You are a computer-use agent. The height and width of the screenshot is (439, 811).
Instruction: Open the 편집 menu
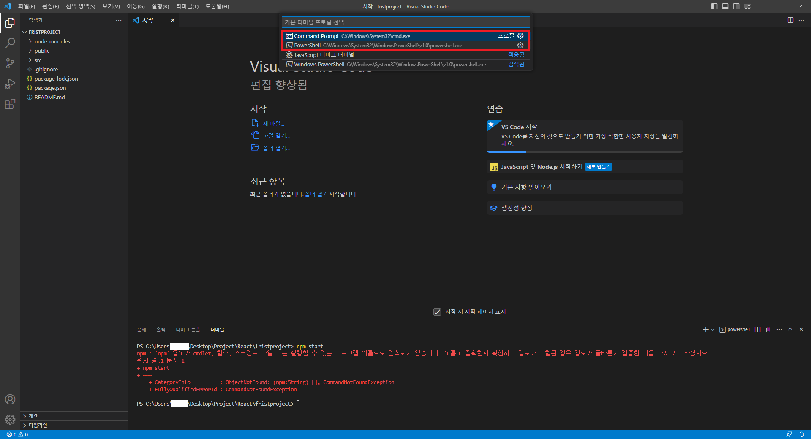coord(50,6)
